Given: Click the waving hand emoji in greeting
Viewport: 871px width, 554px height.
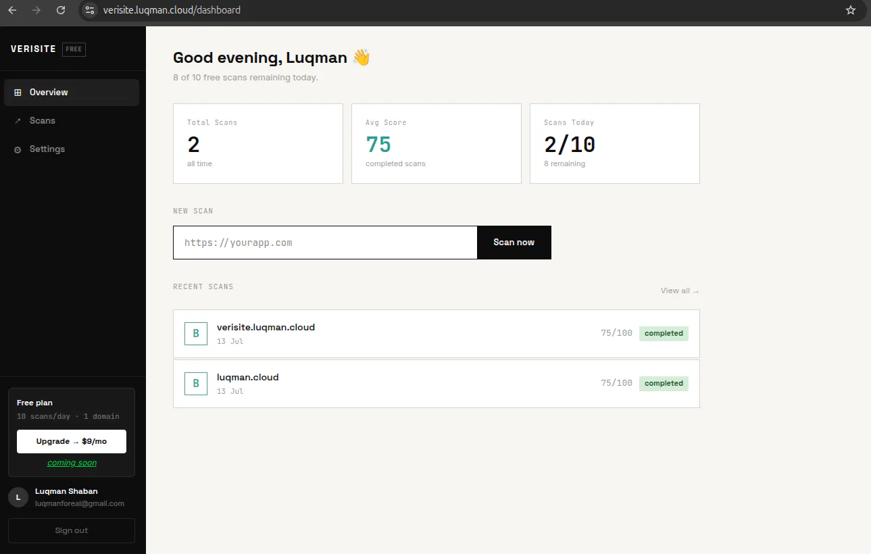Looking at the screenshot, I should 362,58.
